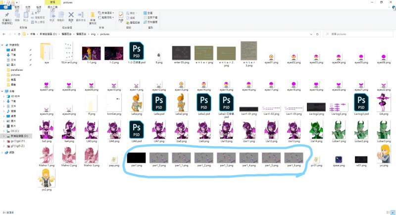Viewport: 396px width, 215px height.
Task: Select the LIA6.psd Photoshop file
Action: (137, 129)
